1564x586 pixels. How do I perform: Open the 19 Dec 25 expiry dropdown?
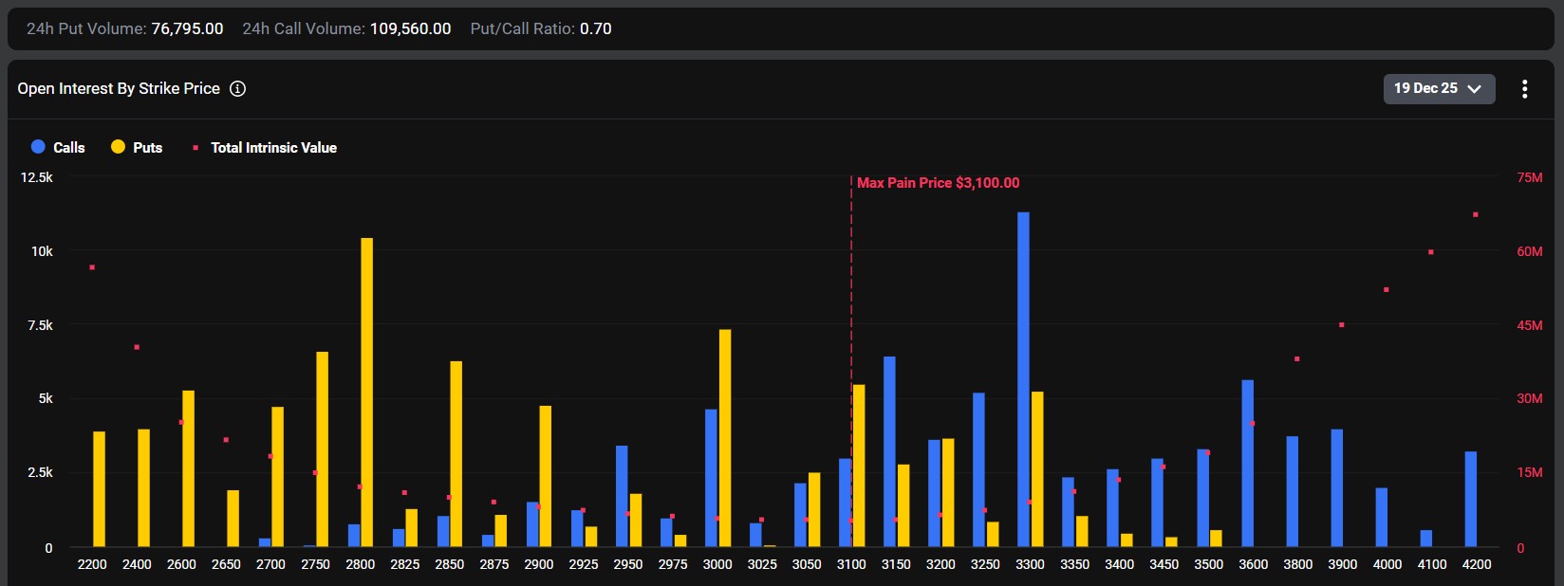tap(1439, 88)
